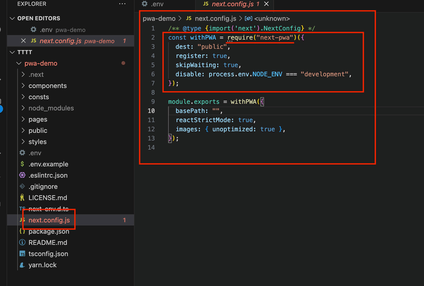This screenshot has height=286, width=424.
Task: Open Explorer more actions ellipsis
Action: click(122, 4)
